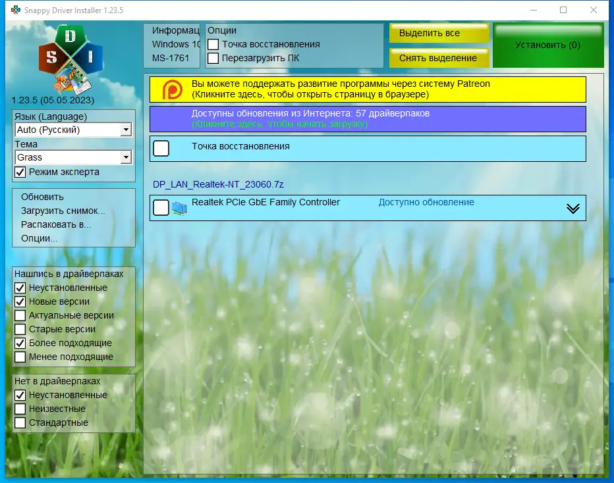Open Опции... in the side menu

[39, 238]
